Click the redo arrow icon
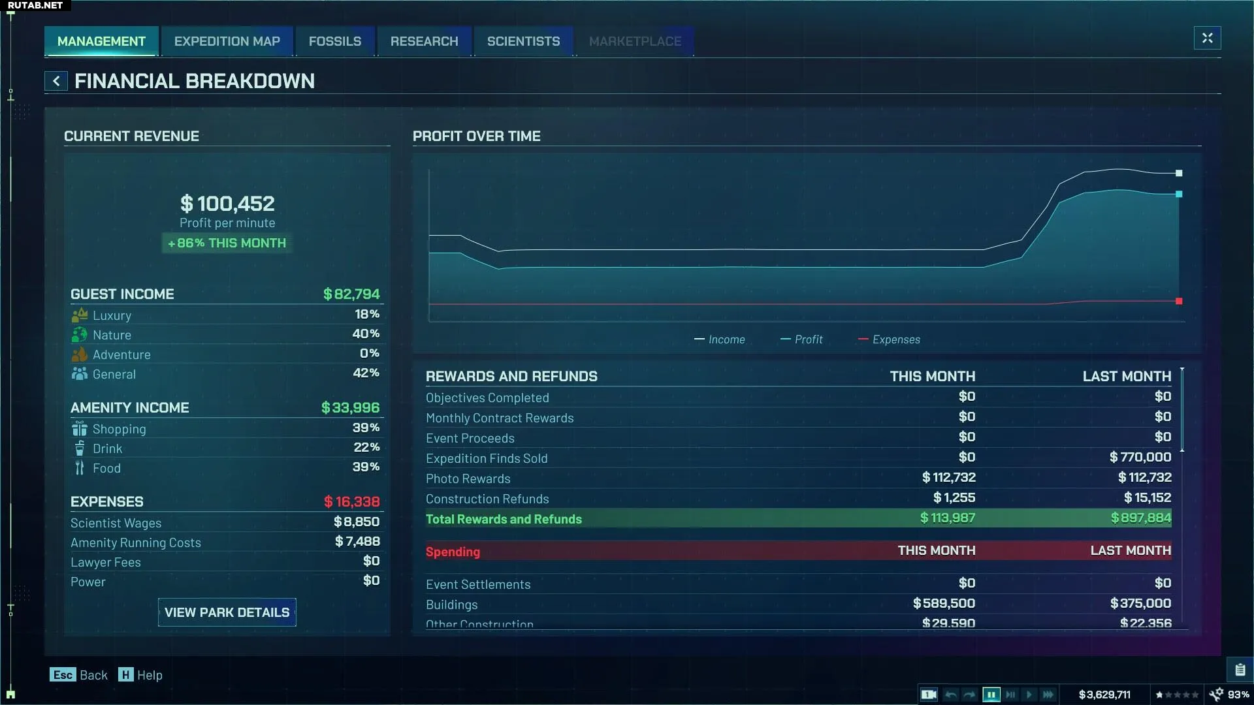1254x705 pixels. tap(970, 695)
